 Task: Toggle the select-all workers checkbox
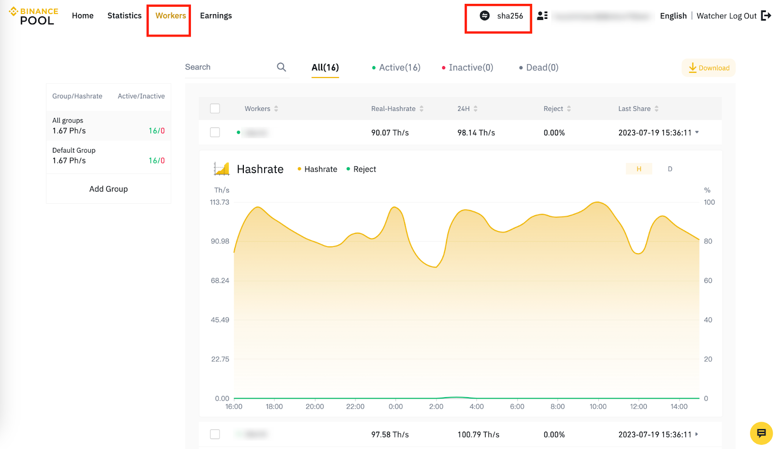[x=215, y=109]
